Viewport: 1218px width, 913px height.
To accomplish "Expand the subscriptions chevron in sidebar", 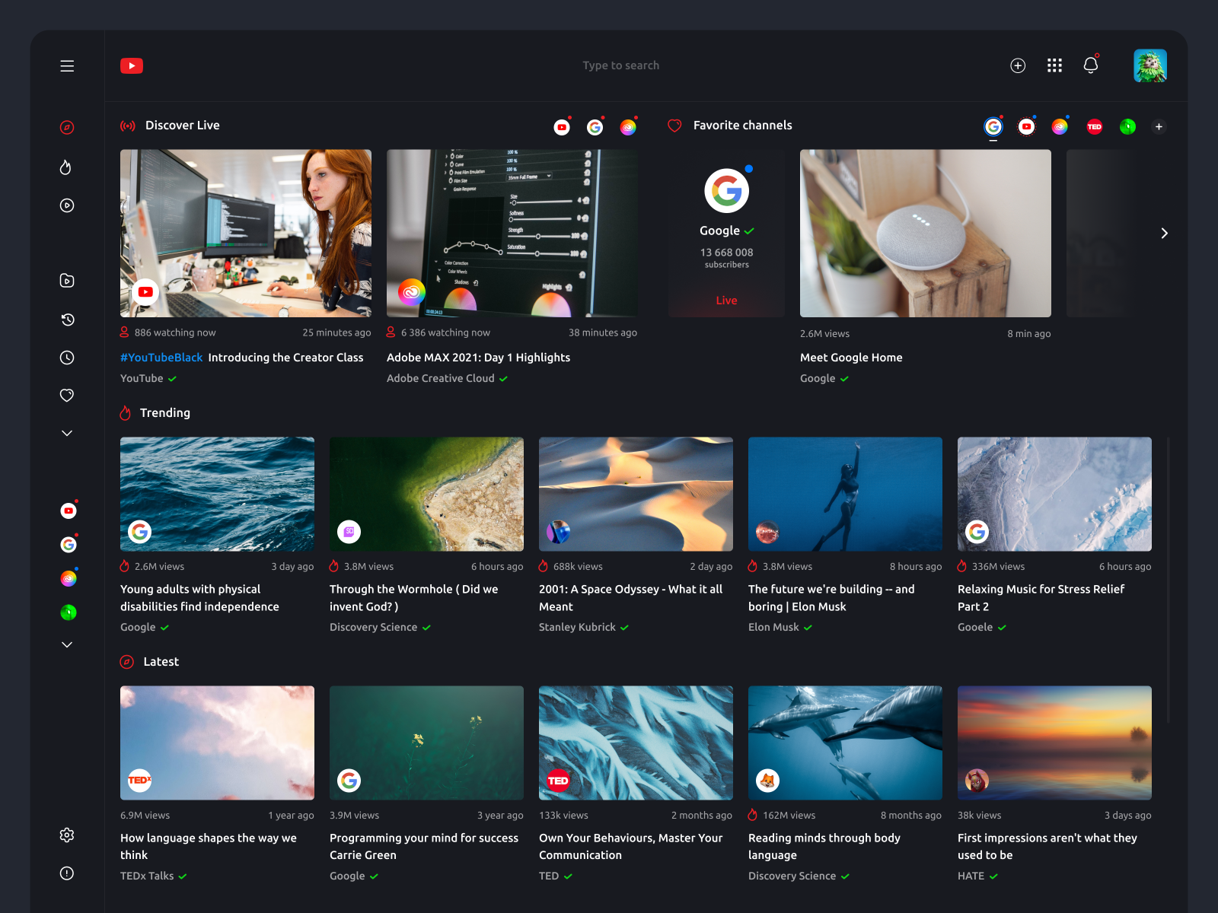I will point(67,644).
